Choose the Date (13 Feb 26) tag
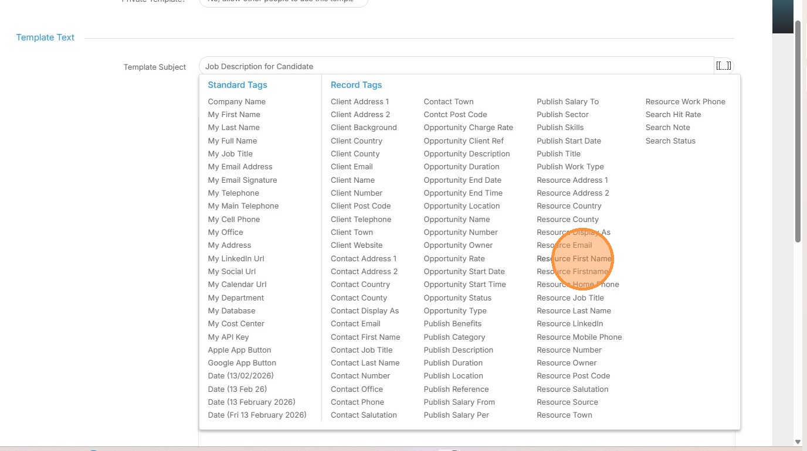807x451 pixels. [238, 389]
